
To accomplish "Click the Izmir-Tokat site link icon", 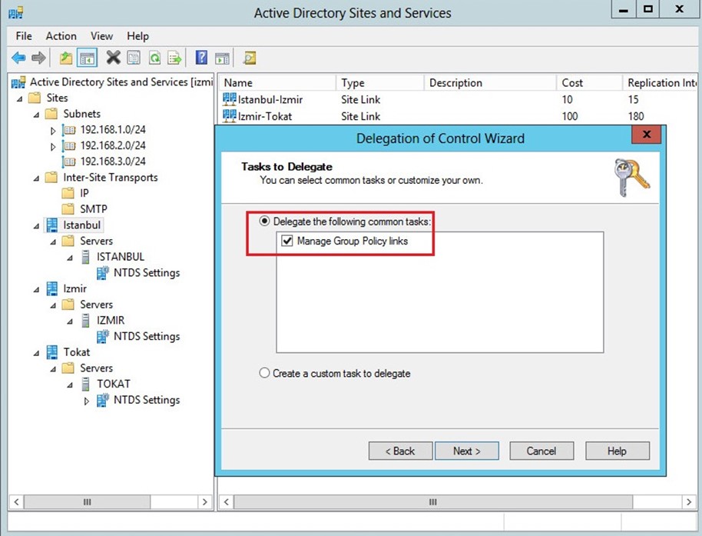I will [229, 115].
